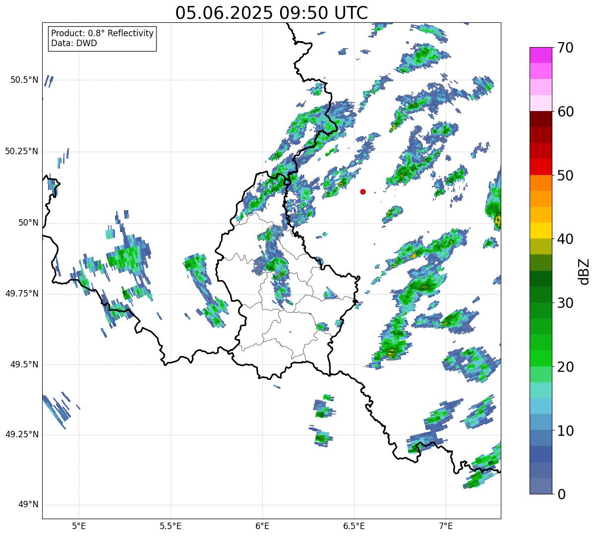The height and width of the screenshot is (536, 596).
Task: Click the 7°E longitude label
Action: click(446, 526)
